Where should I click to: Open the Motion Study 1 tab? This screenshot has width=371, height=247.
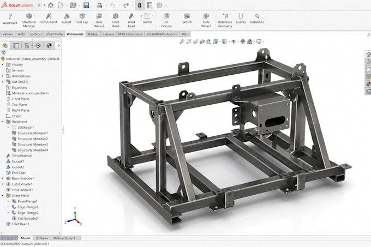[x=64, y=238]
